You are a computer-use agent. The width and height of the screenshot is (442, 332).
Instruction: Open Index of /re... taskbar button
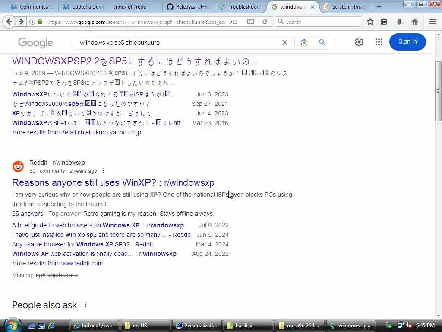(94, 326)
